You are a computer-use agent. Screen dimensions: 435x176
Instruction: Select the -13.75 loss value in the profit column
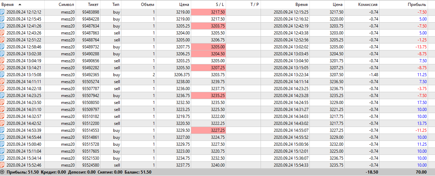(x=420, y=47)
